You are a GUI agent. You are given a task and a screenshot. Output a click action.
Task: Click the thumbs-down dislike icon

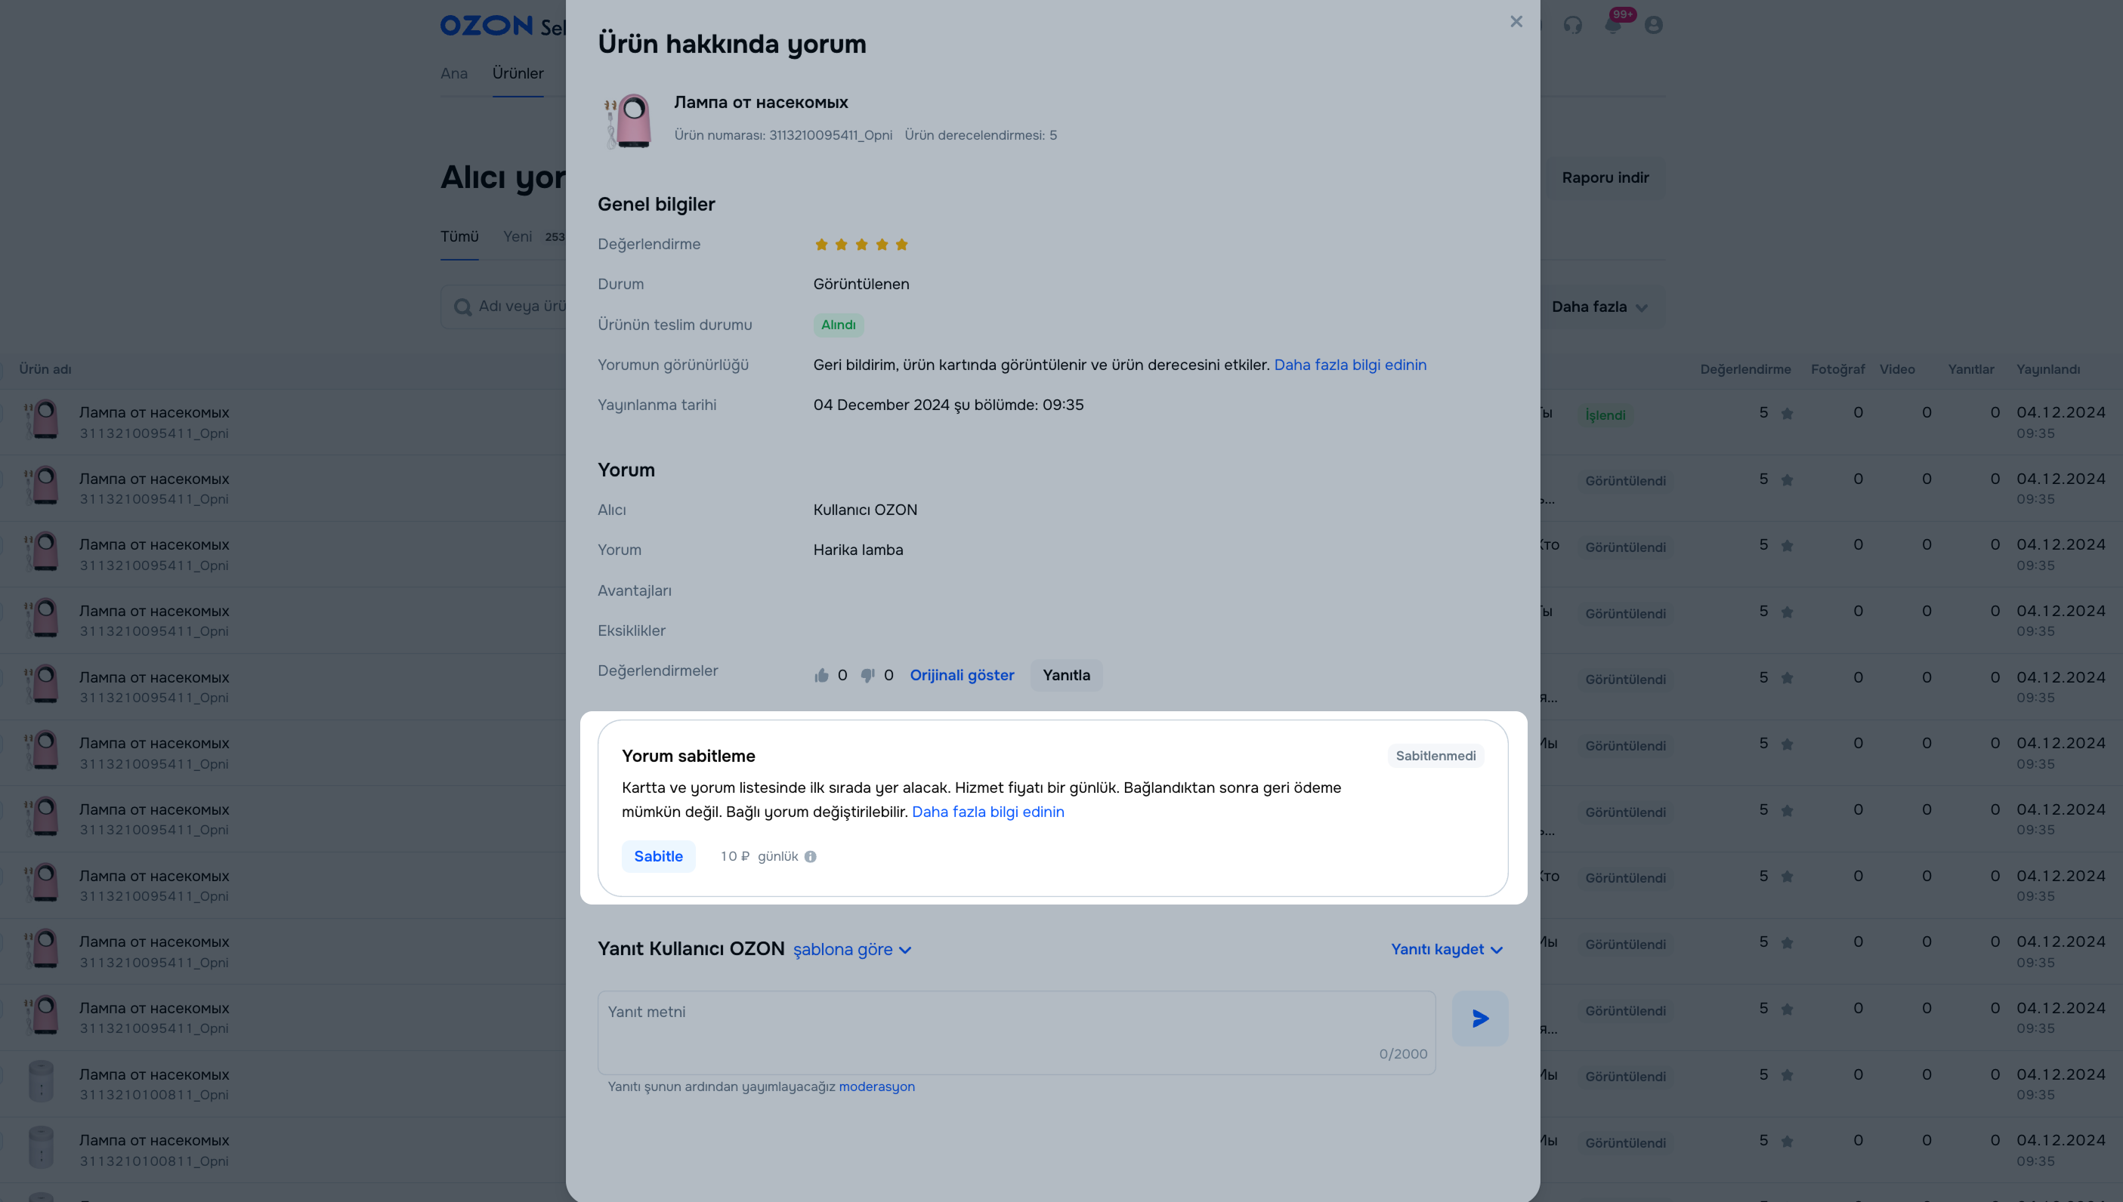(867, 675)
